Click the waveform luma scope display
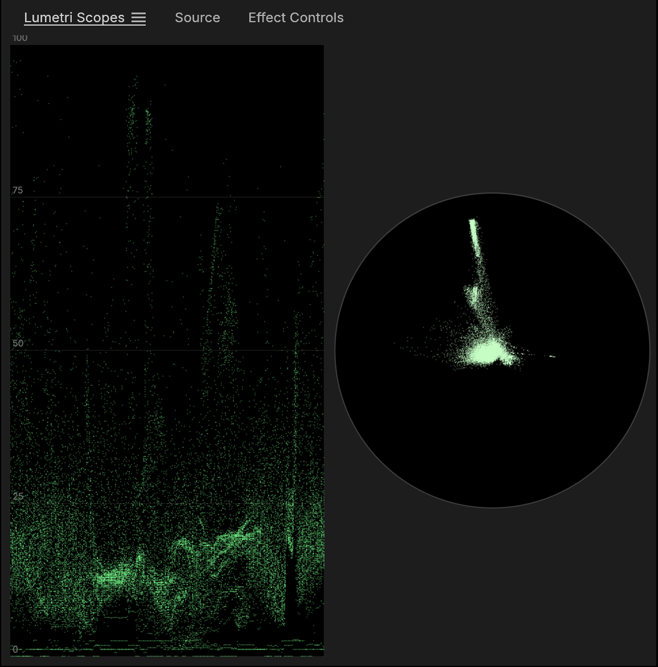 167,350
